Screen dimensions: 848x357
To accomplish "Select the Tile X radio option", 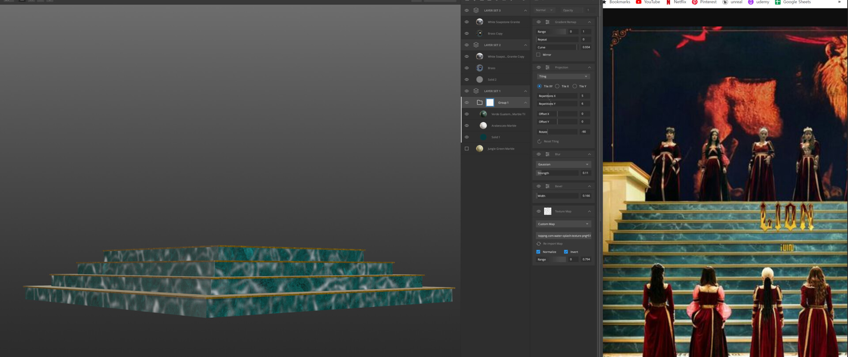I will pyautogui.click(x=557, y=86).
